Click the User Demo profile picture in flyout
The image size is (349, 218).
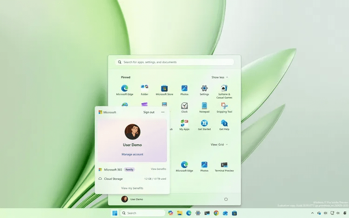point(133,132)
